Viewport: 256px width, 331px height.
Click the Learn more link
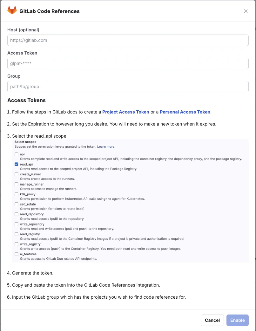pyautogui.click(x=106, y=146)
